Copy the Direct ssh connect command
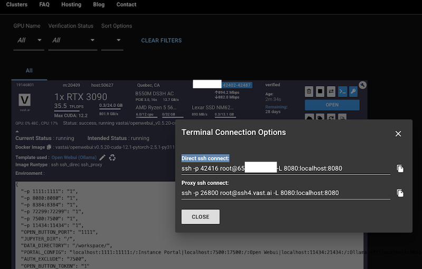 (x=400, y=169)
